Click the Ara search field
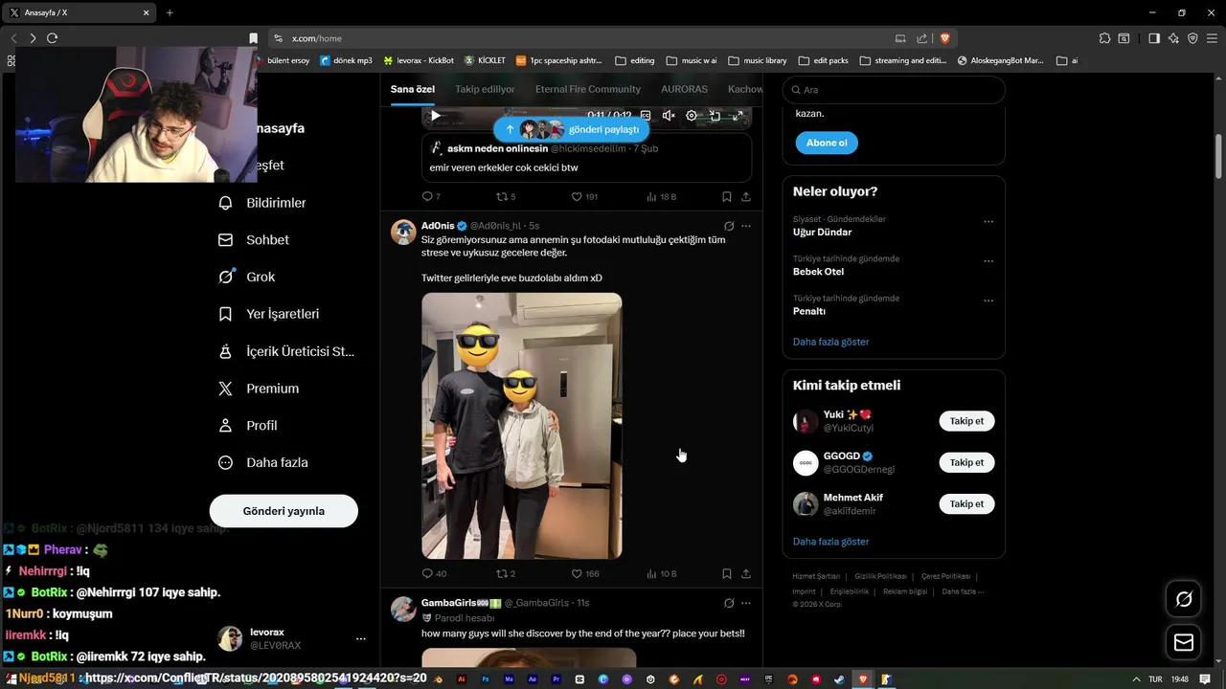This screenshot has height=689, width=1226. pyautogui.click(x=894, y=90)
